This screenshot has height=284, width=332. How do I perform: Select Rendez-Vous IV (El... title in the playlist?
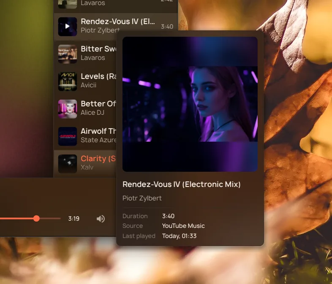click(x=118, y=22)
